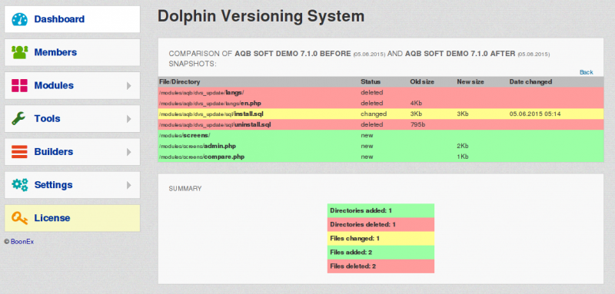Select the en.php file row

[x=381, y=104]
